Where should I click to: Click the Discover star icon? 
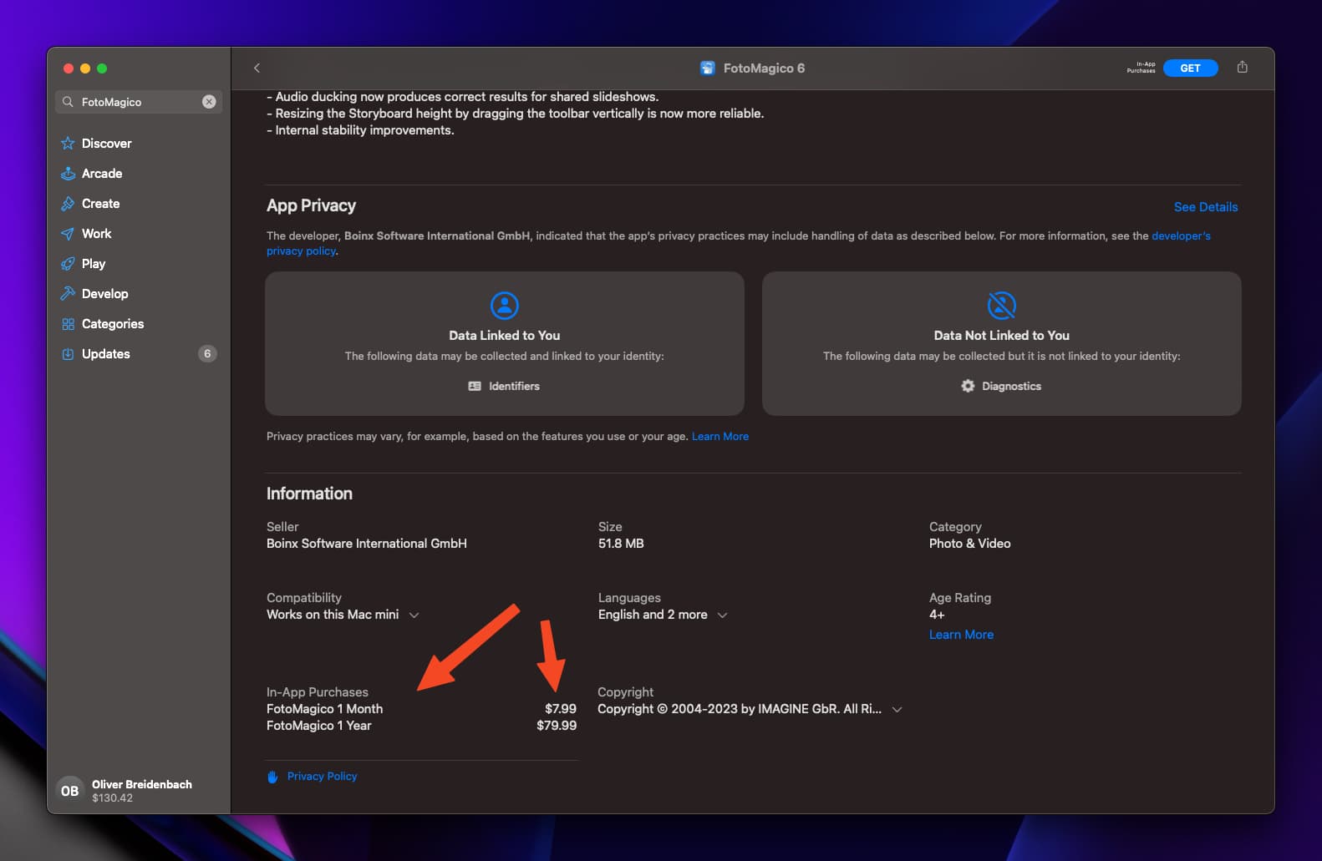tap(68, 144)
